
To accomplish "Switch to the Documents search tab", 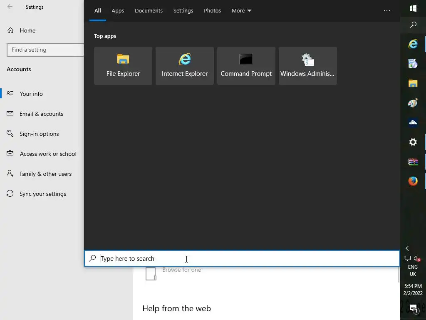I will [149, 10].
